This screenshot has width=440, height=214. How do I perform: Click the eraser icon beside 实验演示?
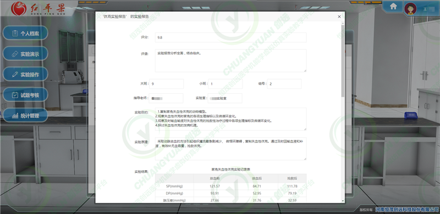click(15, 54)
